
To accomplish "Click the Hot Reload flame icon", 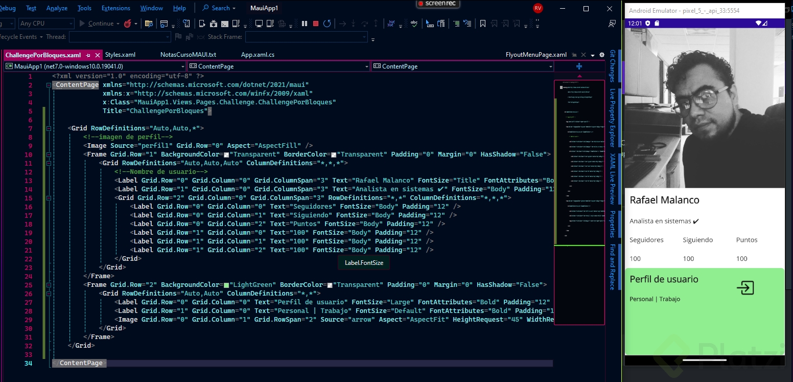I will [127, 24].
